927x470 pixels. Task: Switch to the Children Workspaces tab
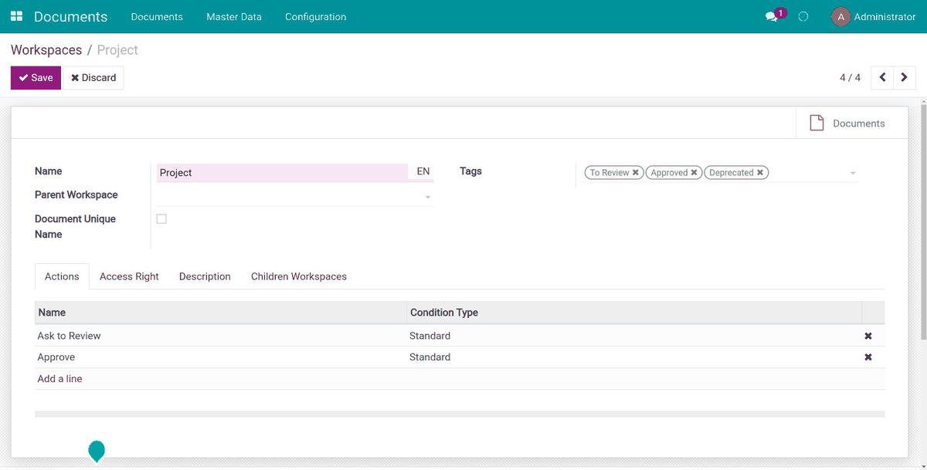tap(299, 276)
